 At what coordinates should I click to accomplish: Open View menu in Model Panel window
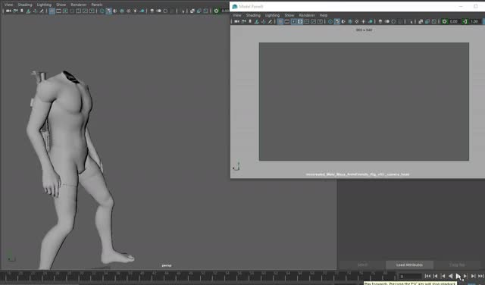click(237, 15)
